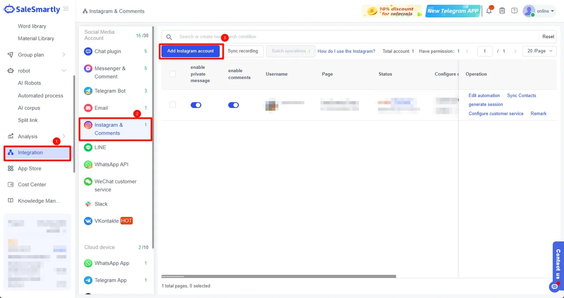Toggle enable comments switch
564x298 pixels.
233,105
